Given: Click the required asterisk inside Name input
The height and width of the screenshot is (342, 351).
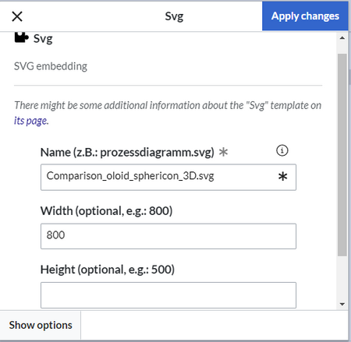Looking at the screenshot, I should tap(282, 177).
